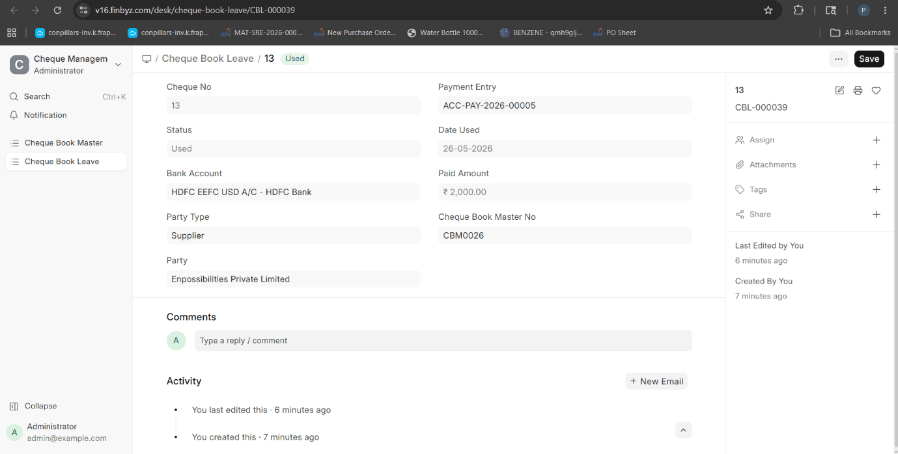This screenshot has width=898, height=454.
Task: Like the document with heart icon
Action: pos(877,90)
